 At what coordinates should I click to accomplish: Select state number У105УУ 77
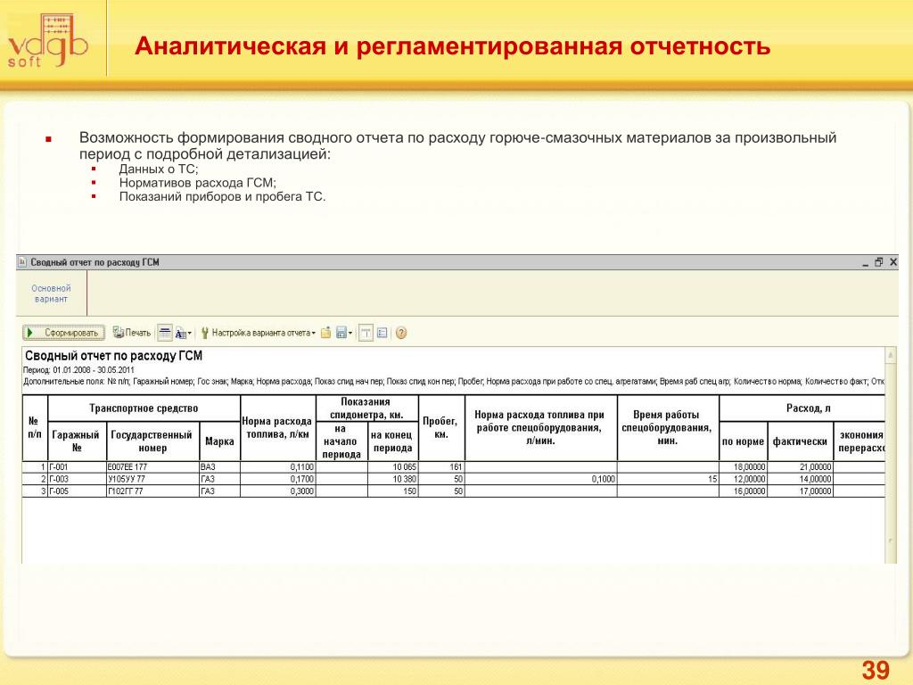click(x=152, y=479)
